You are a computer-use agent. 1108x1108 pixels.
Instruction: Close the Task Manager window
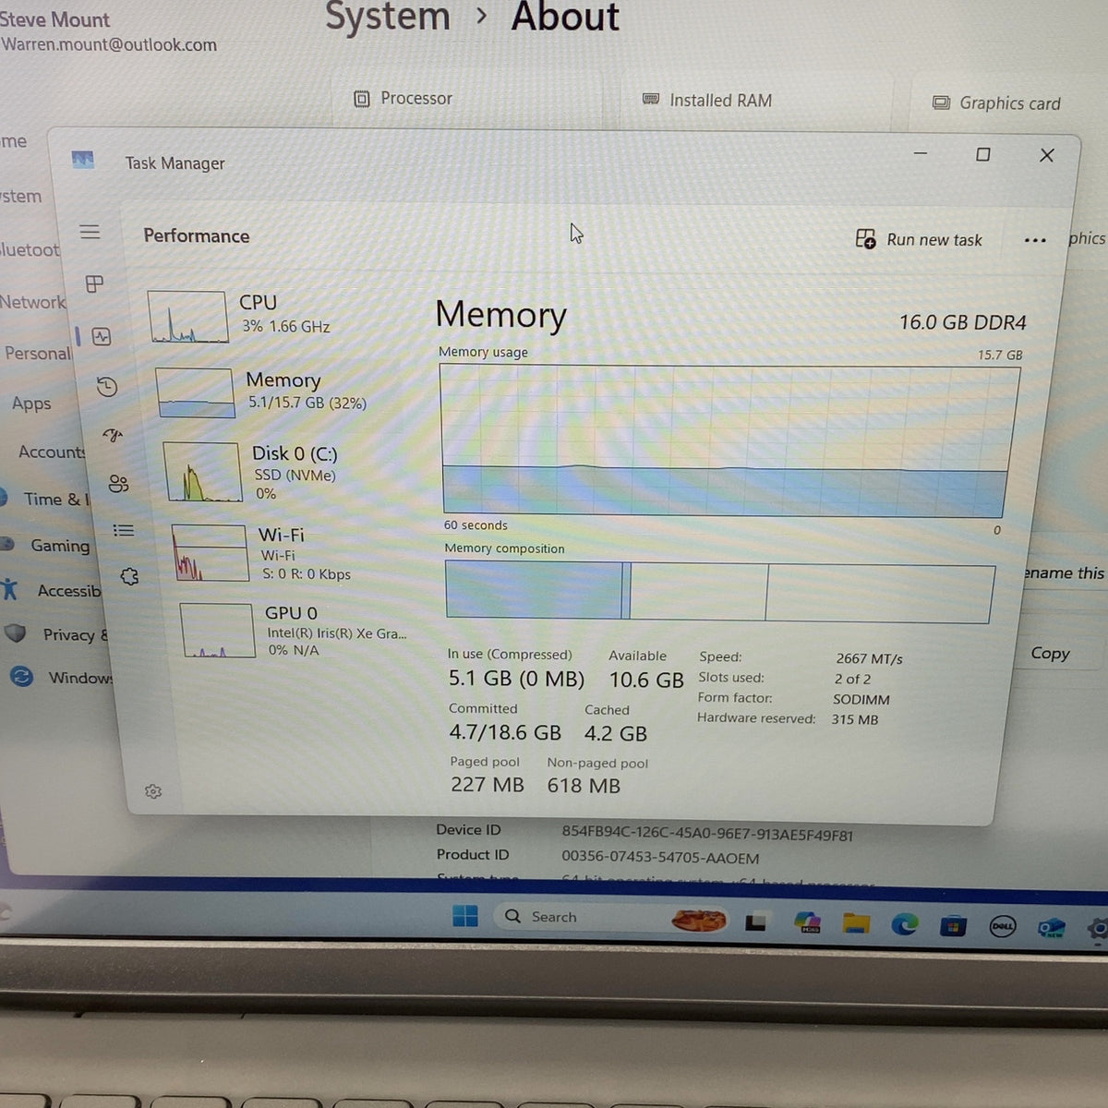(x=1046, y=155)
